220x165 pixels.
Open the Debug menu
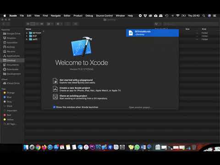click(x=89, y=16)
